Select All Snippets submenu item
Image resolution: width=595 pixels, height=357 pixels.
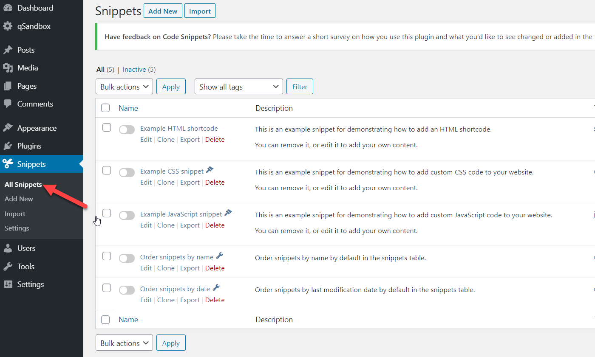point(23,185)
